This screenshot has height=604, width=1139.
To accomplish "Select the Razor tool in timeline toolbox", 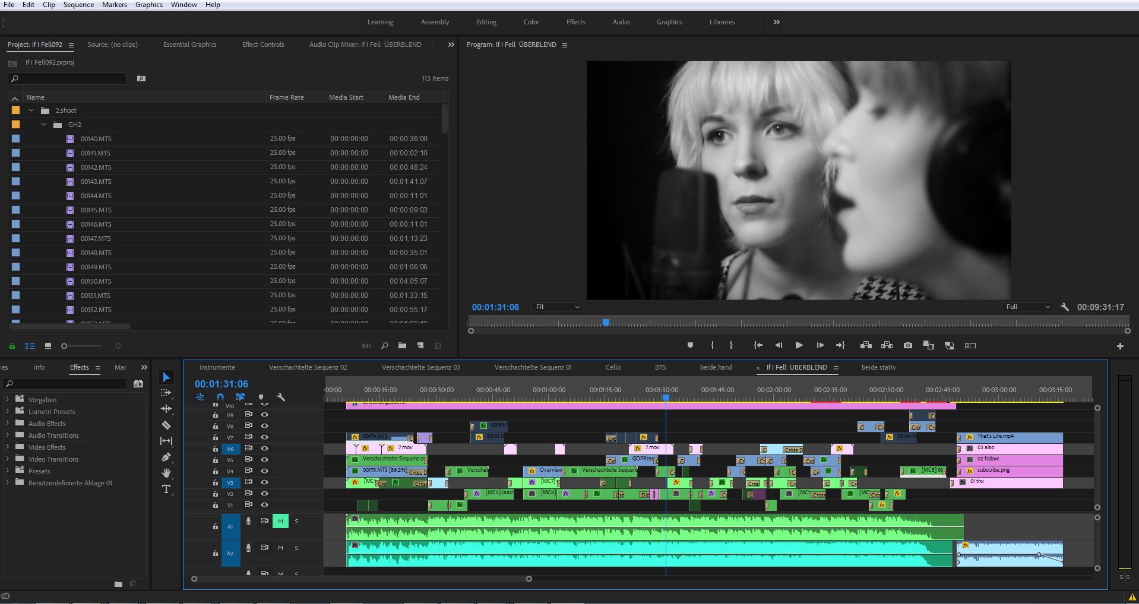I will [x=166, y=425].
